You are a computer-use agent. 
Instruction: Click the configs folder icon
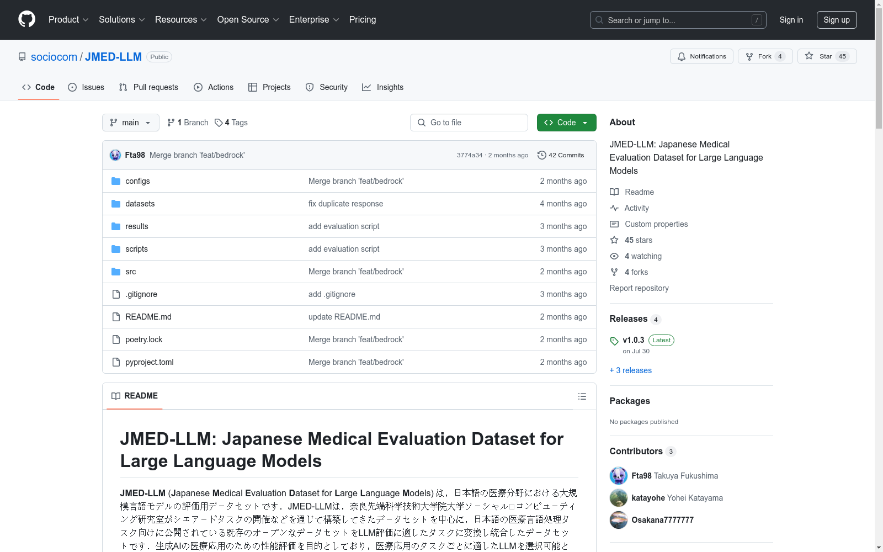(116, 181)
